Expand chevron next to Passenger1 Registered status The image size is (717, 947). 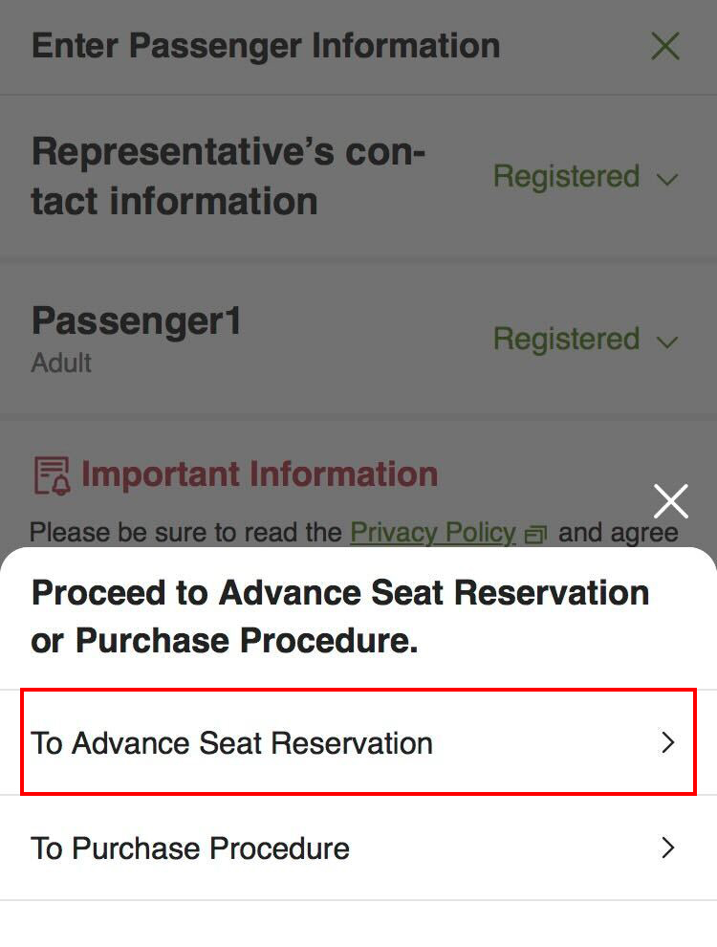[668, 341]
